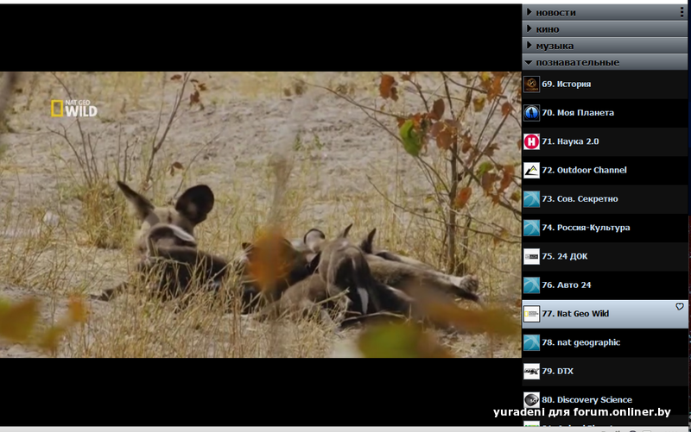
Task: Click the Nat Geo Wild channel logo
Action: click(x=531, y=314)
